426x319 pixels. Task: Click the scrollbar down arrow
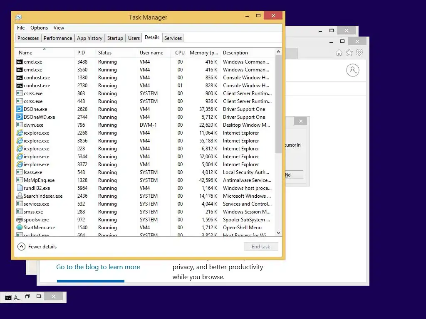point(278,233)
